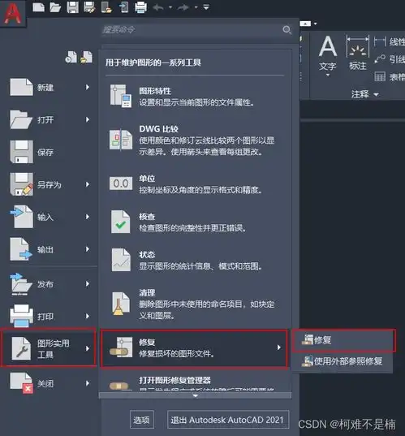
Task: Click the Undo arrow icon
Action: point(158,7)
